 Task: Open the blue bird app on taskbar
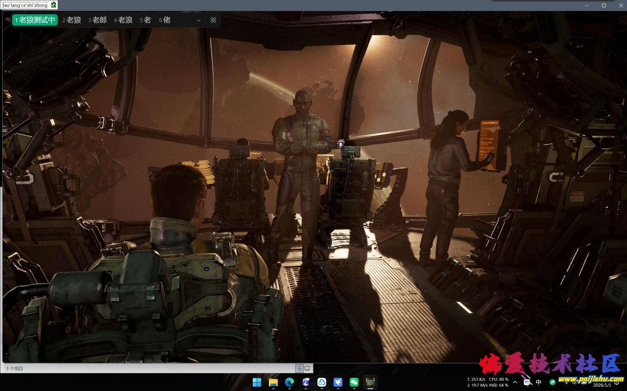click(338, 382)
